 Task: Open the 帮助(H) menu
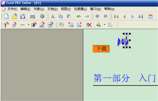pos(109,9)
